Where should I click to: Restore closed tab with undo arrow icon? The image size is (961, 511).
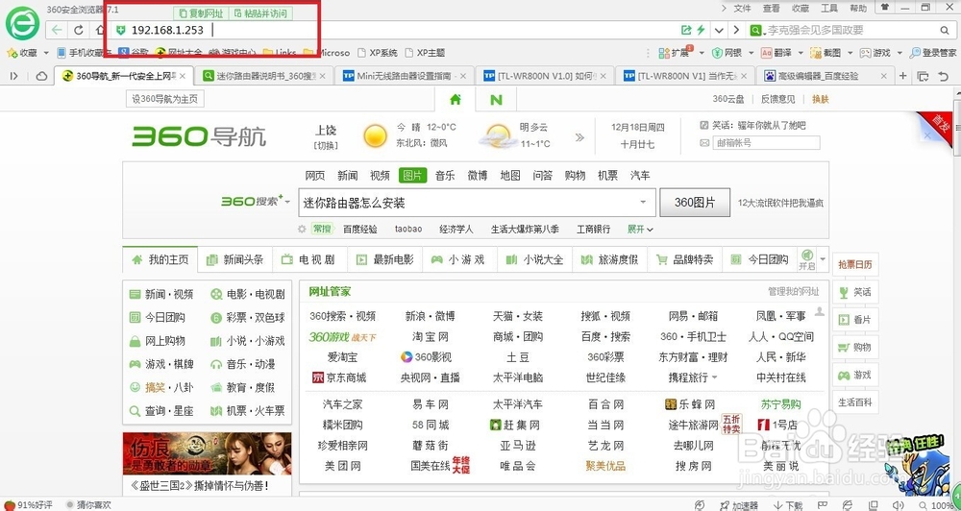(944, 76)
